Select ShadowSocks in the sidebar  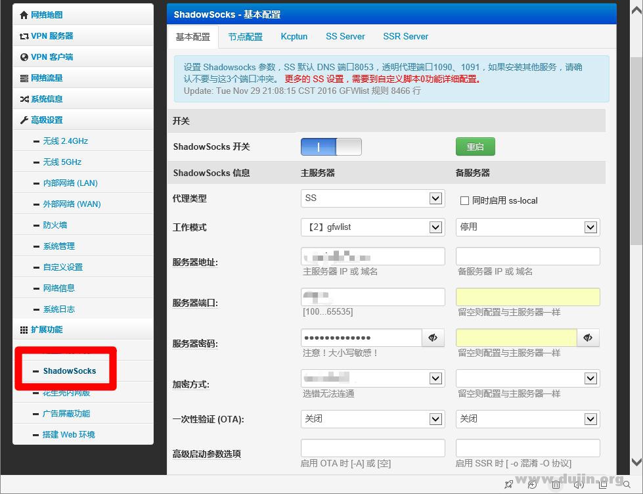(70, 371)
